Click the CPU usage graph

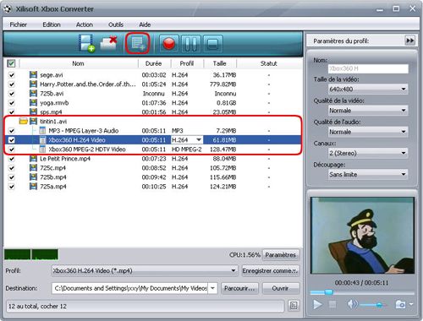click(31, 254)
